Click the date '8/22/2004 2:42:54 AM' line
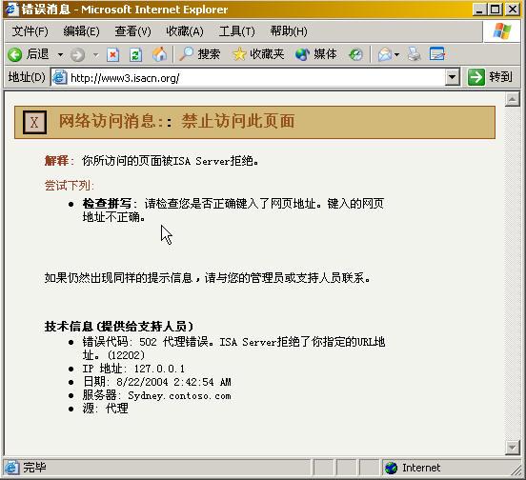Viewport: 526px width, 480px height. pos(156,382)
